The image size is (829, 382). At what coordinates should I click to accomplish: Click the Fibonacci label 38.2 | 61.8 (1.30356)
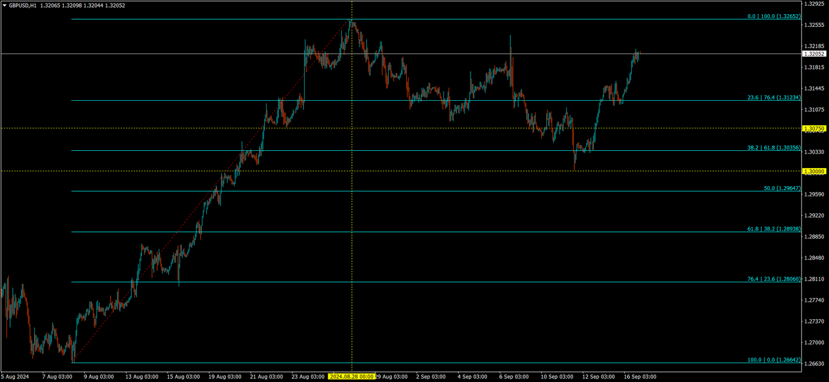tap(774, 147)
